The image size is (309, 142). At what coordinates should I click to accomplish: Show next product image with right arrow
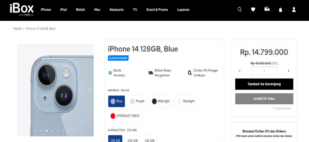90,90
